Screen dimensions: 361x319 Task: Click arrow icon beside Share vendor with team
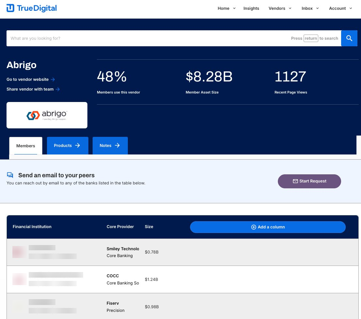coord(58,89)
